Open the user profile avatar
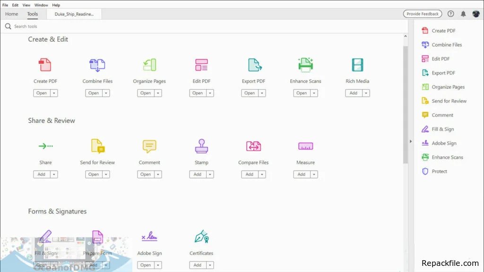 [x=475, y=14]
